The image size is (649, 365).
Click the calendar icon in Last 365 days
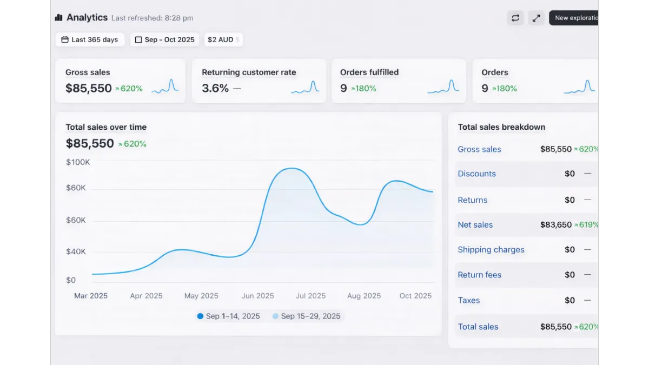[x=65, y=39]
